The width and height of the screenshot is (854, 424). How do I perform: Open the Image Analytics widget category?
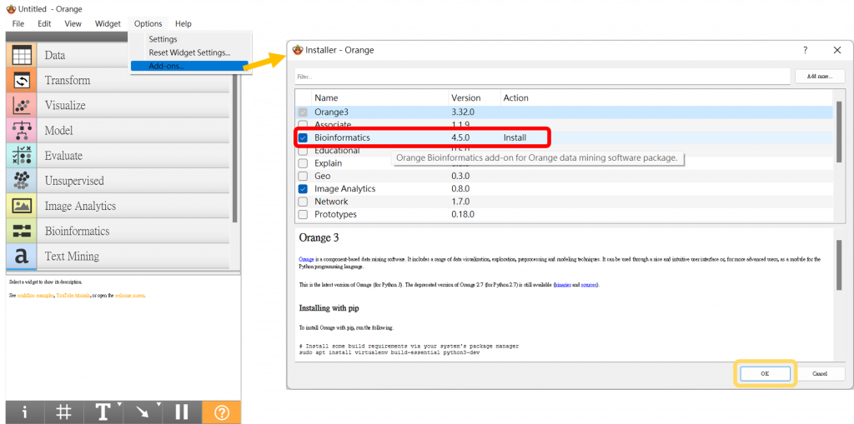click(118, 206)
